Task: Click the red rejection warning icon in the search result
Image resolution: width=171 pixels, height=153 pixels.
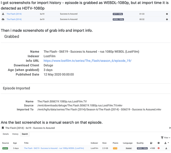Action: tap(159, 148)
